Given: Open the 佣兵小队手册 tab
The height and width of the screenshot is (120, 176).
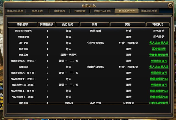Looking at the screenshot, I should (149, 11).
